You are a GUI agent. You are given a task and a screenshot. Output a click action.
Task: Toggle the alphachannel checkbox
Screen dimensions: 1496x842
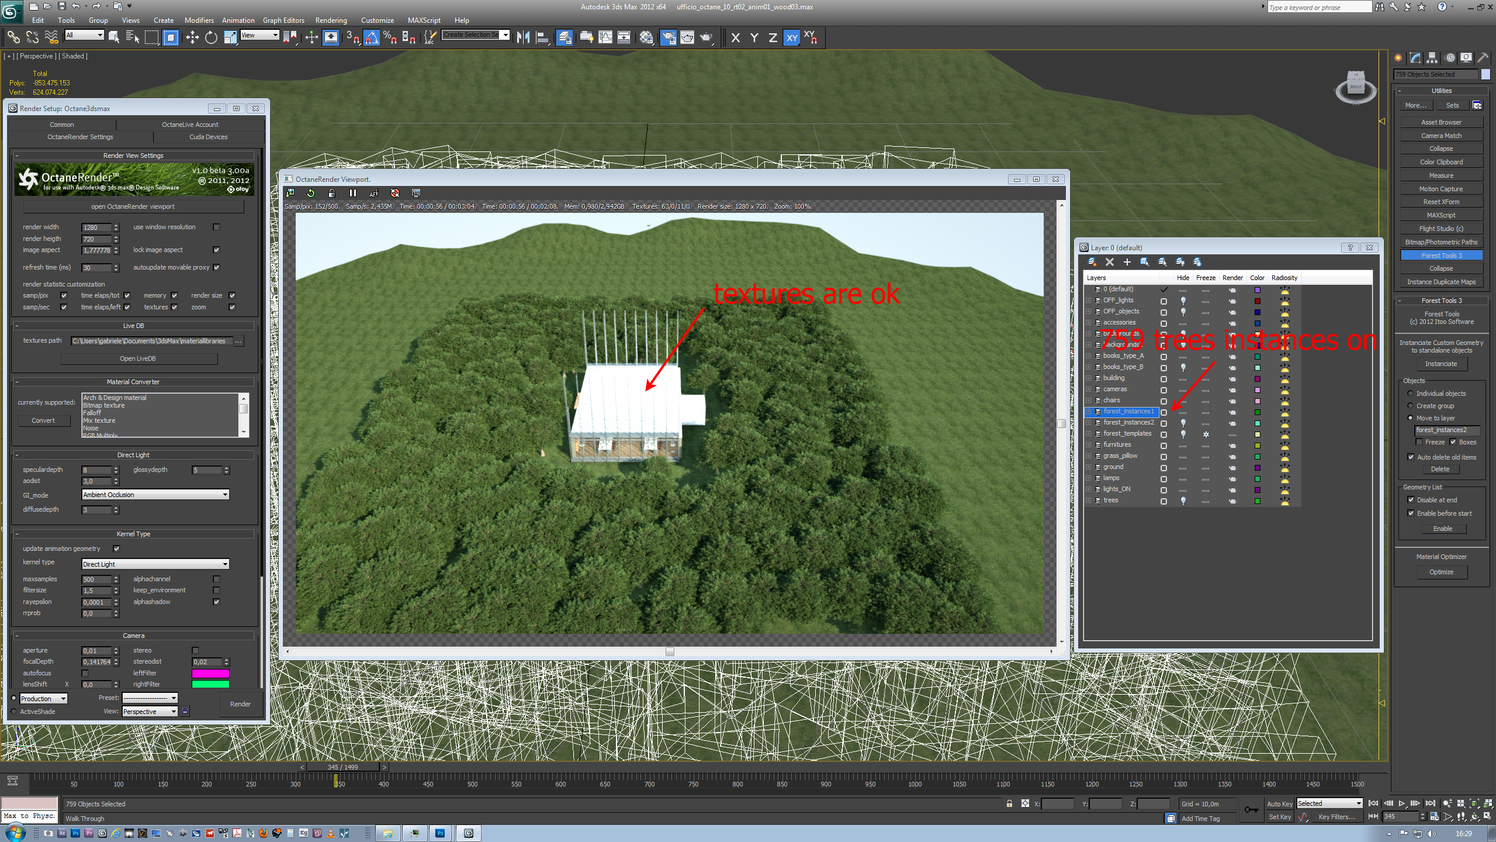coord(216,579)
